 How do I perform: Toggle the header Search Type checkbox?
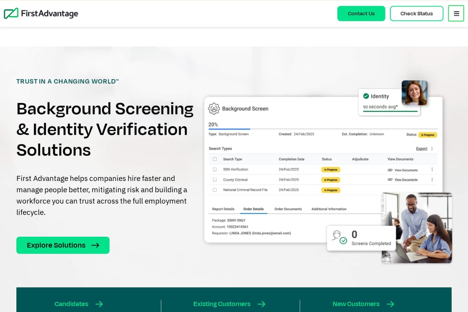point(215,159)
